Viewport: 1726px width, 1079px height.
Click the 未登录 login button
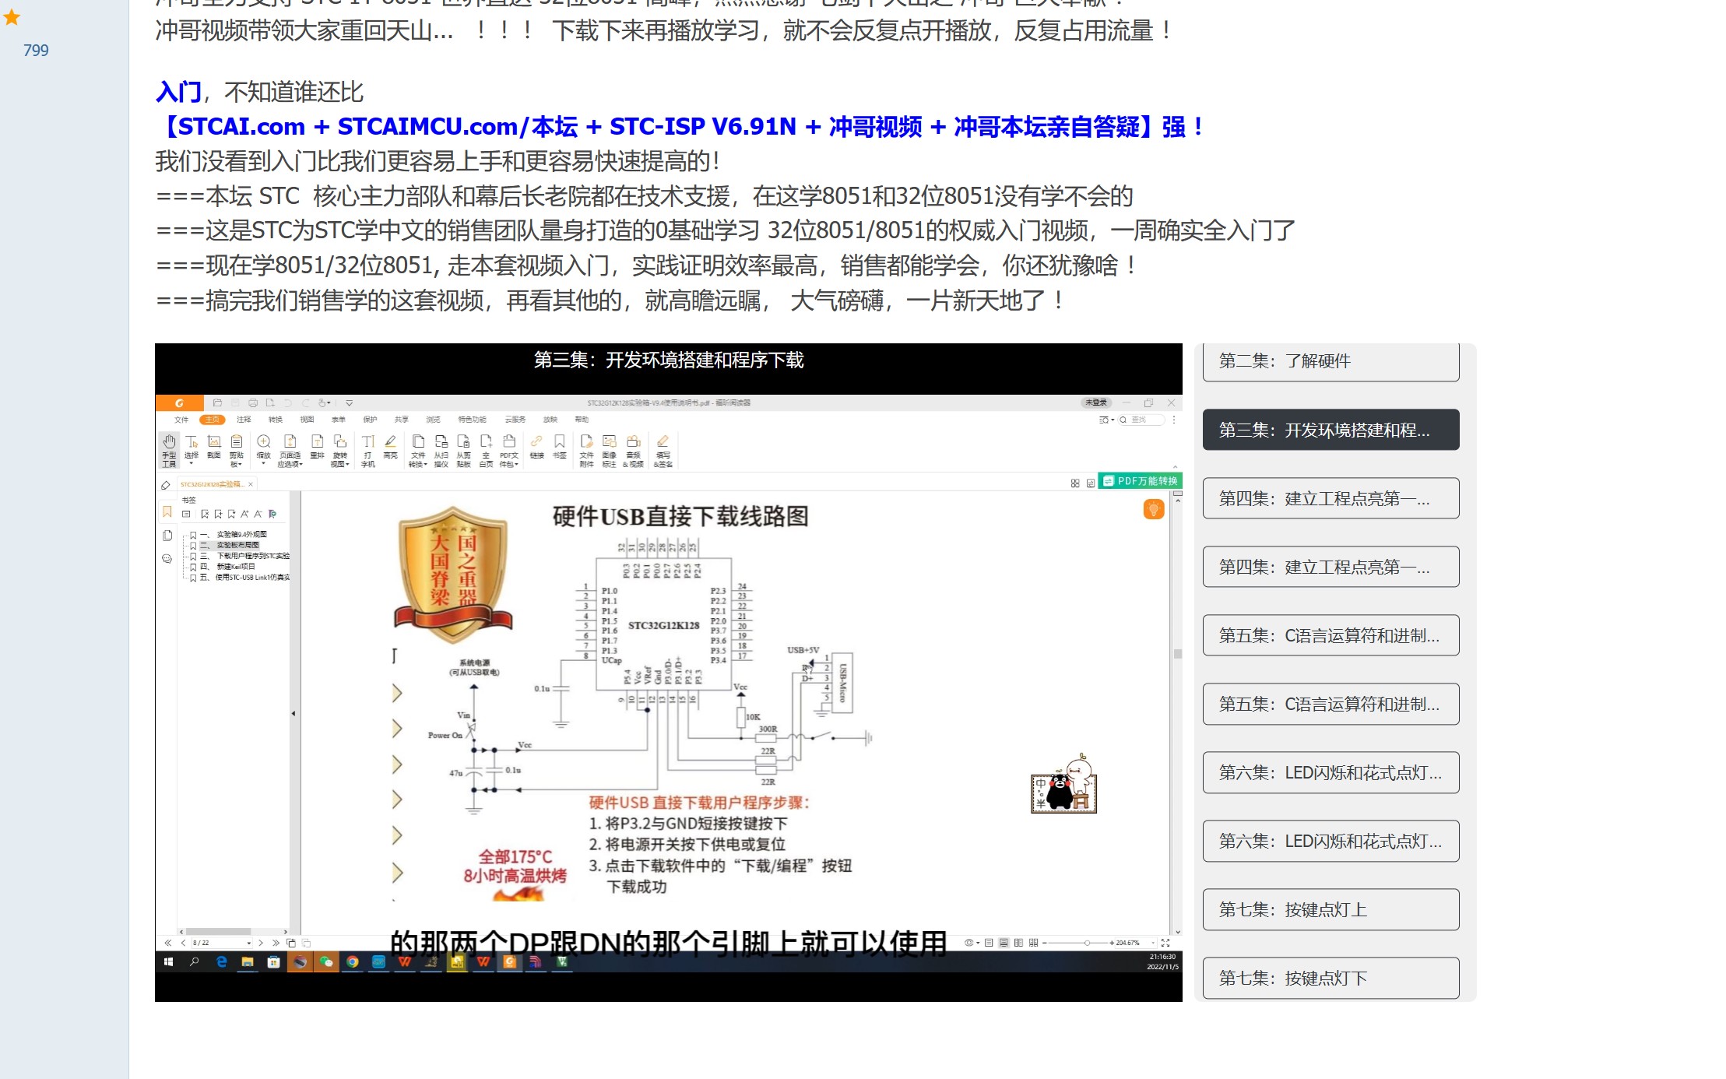(x=1096, y=402)
